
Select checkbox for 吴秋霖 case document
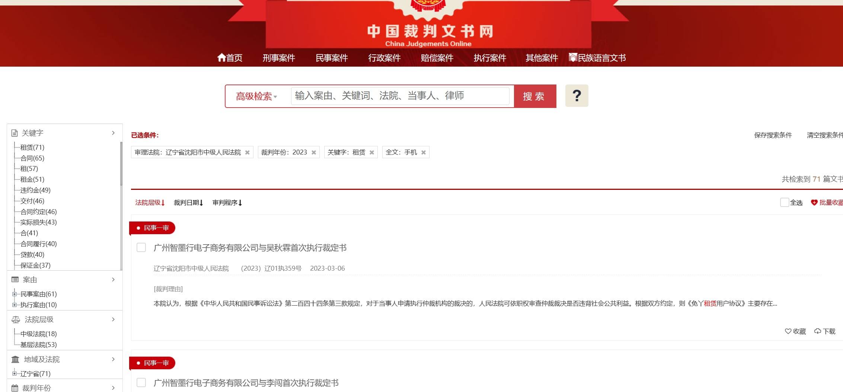[141, 247]
